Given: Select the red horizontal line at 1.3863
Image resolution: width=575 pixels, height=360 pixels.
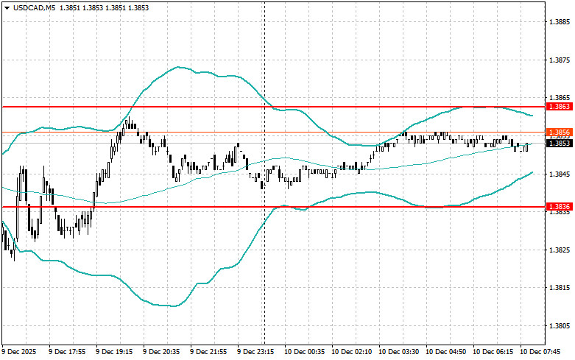Looking at the screenshot, I should pos(273,107).
